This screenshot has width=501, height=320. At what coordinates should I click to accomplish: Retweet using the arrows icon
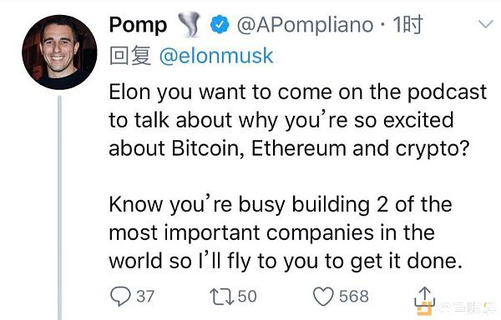pos(221,297)
